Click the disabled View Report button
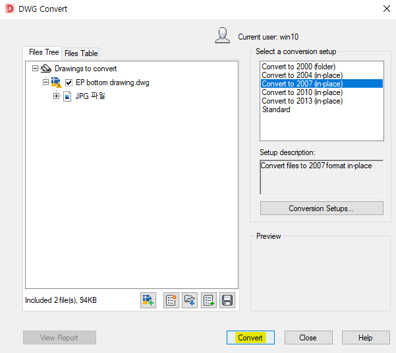 59,338
